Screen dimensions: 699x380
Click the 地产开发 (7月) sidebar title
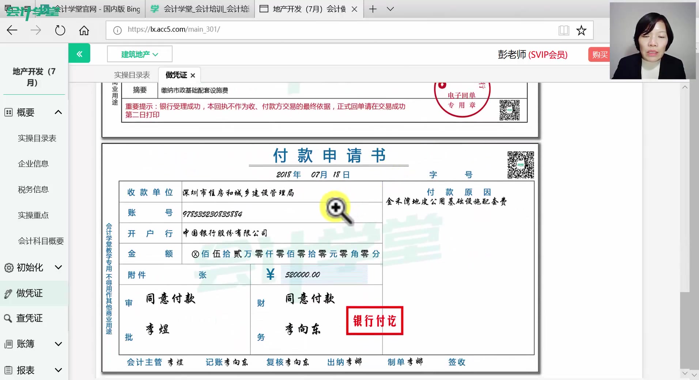coord(34,77)
